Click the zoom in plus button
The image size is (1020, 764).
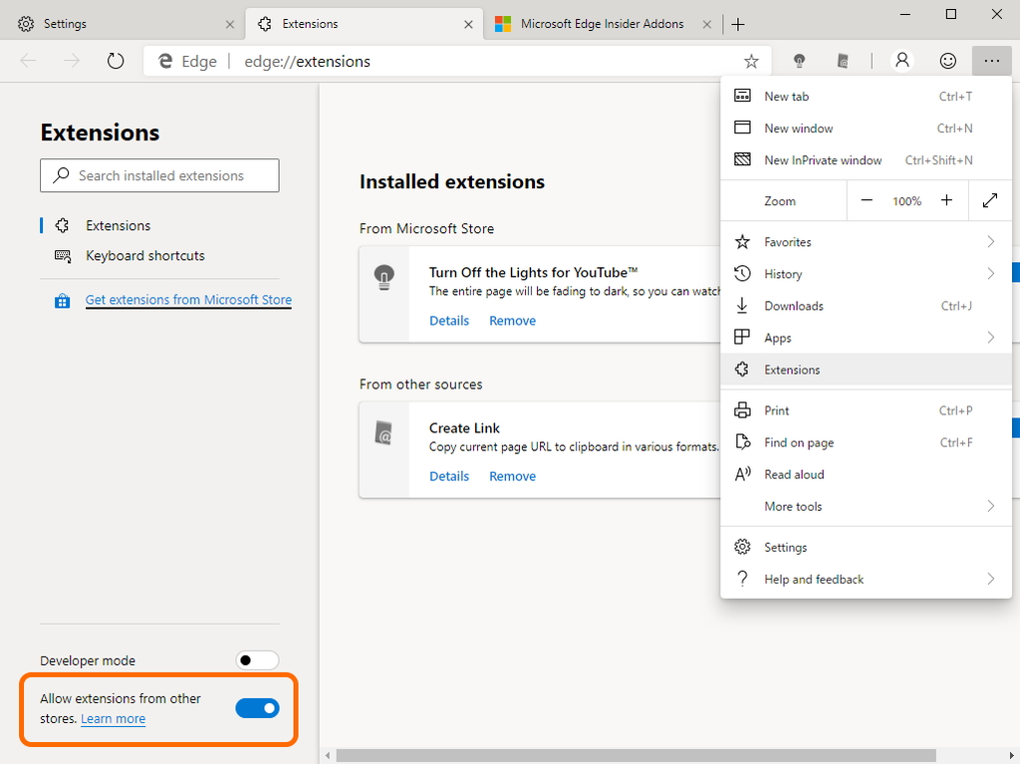[946, 200]
